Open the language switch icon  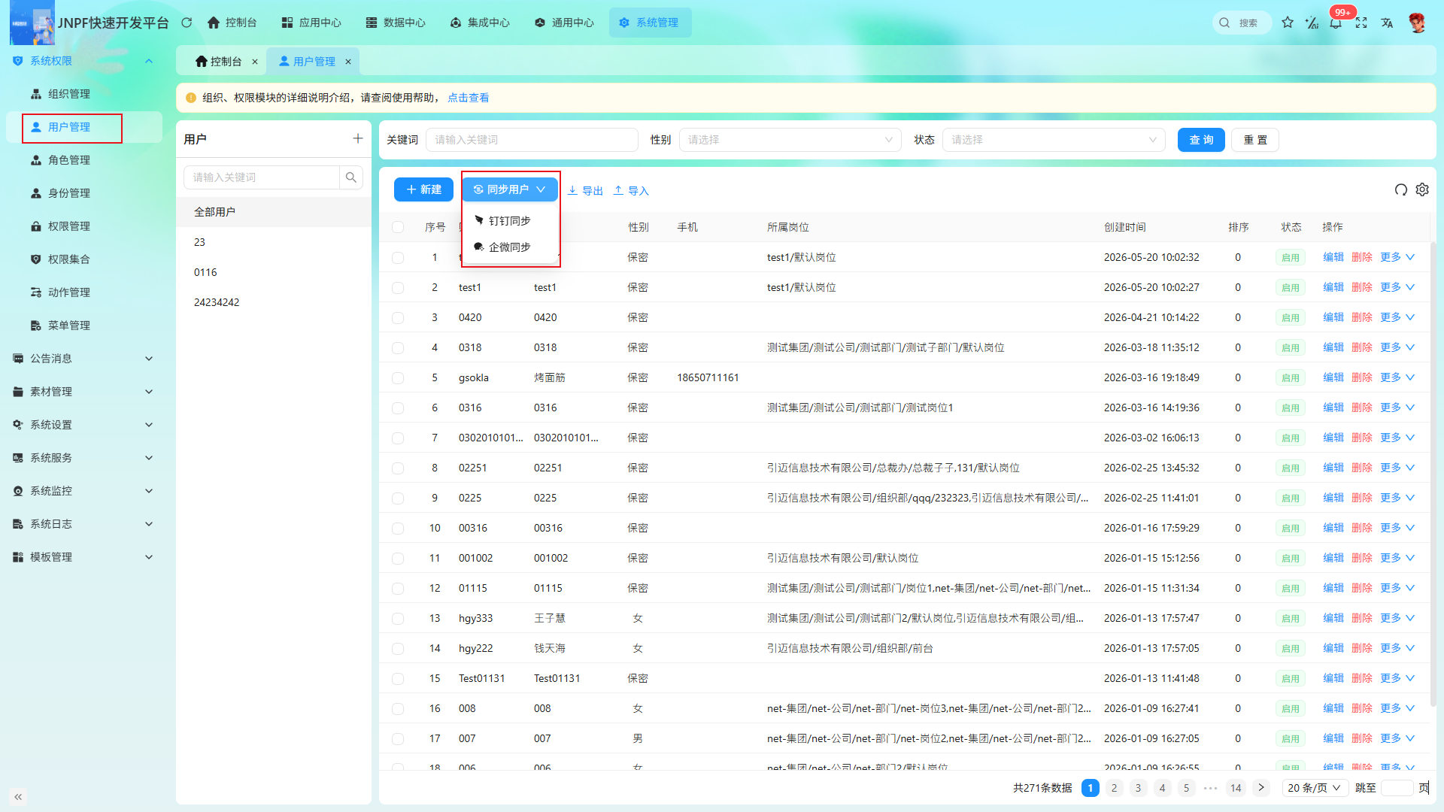click(1387, 23)
